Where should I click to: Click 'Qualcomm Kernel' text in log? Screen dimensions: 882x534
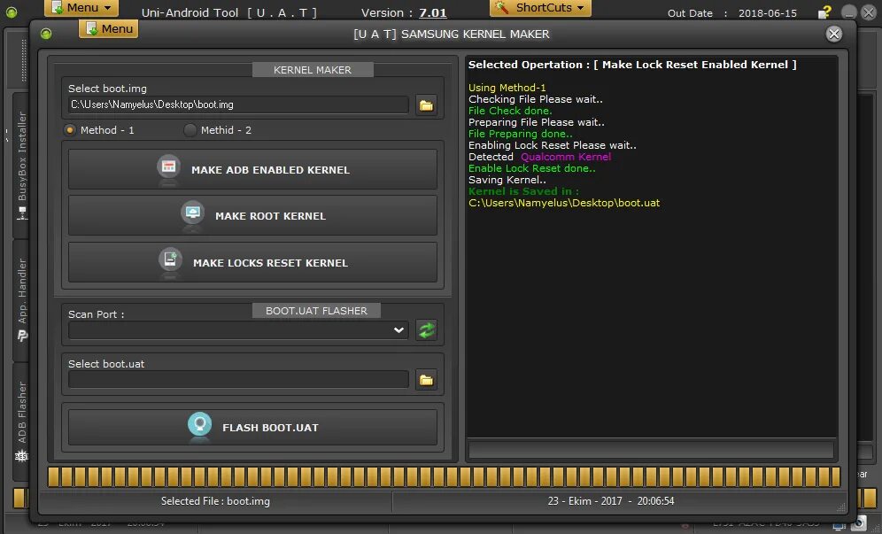pos(566,157)
